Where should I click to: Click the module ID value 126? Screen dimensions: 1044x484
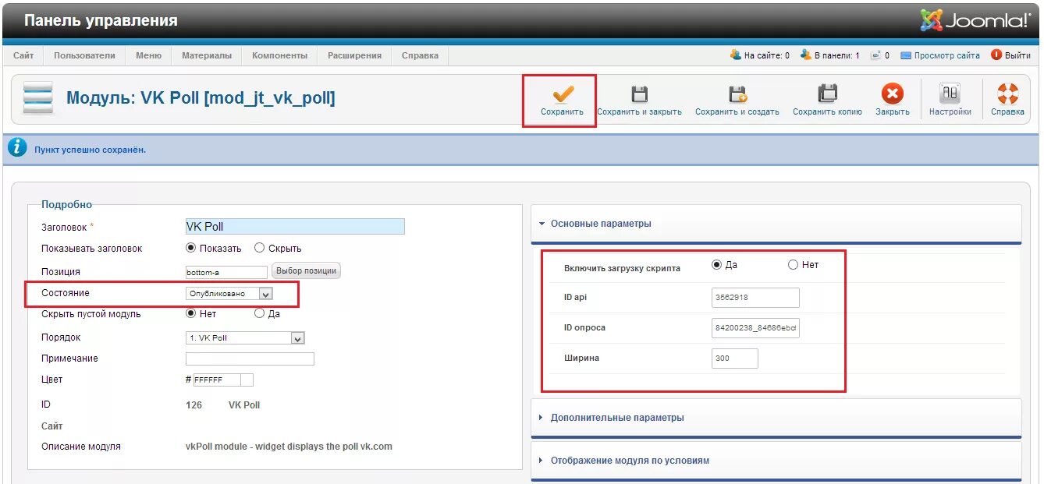coord(194,405)
